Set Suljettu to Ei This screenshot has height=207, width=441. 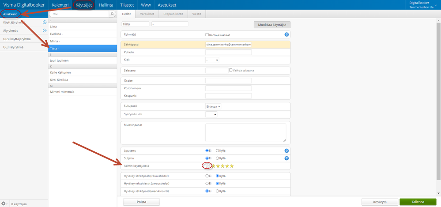[x=207, y=158]
